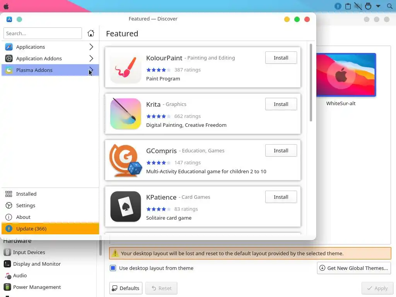
Task: Click Krita star rating
Action: (x=158, y=116)
